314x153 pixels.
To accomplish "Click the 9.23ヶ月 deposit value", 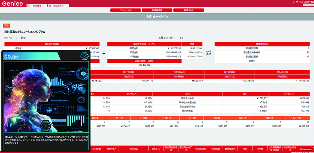I will 305,111.
